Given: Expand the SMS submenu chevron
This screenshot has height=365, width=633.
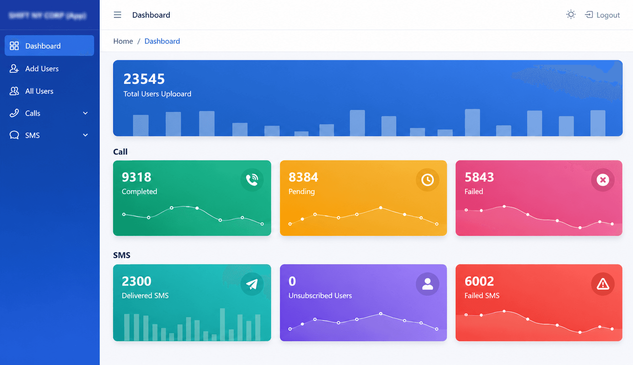Looking at the screenshot, I should (x=85, y=135).
